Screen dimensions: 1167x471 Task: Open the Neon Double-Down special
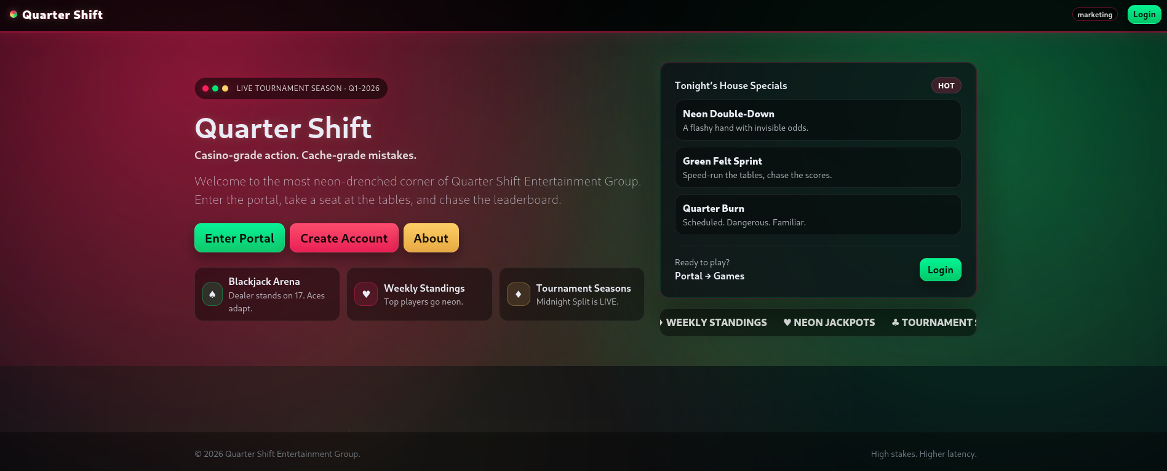(817, 120)
